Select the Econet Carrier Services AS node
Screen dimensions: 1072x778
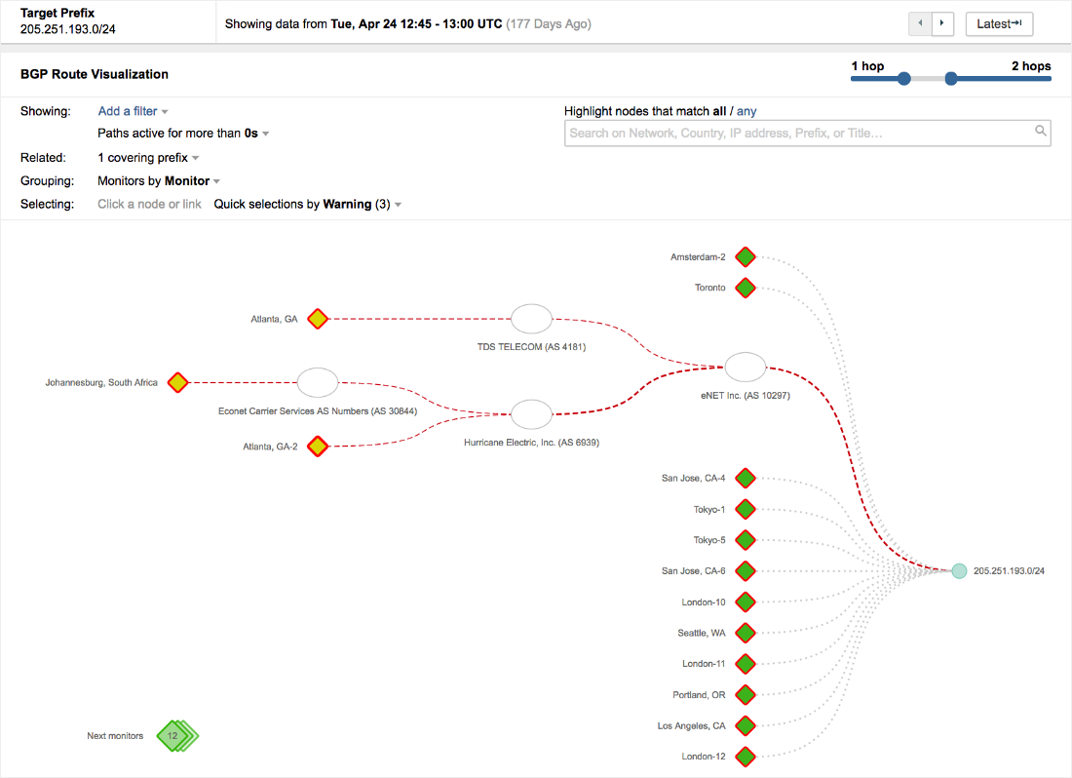point(317,383)
